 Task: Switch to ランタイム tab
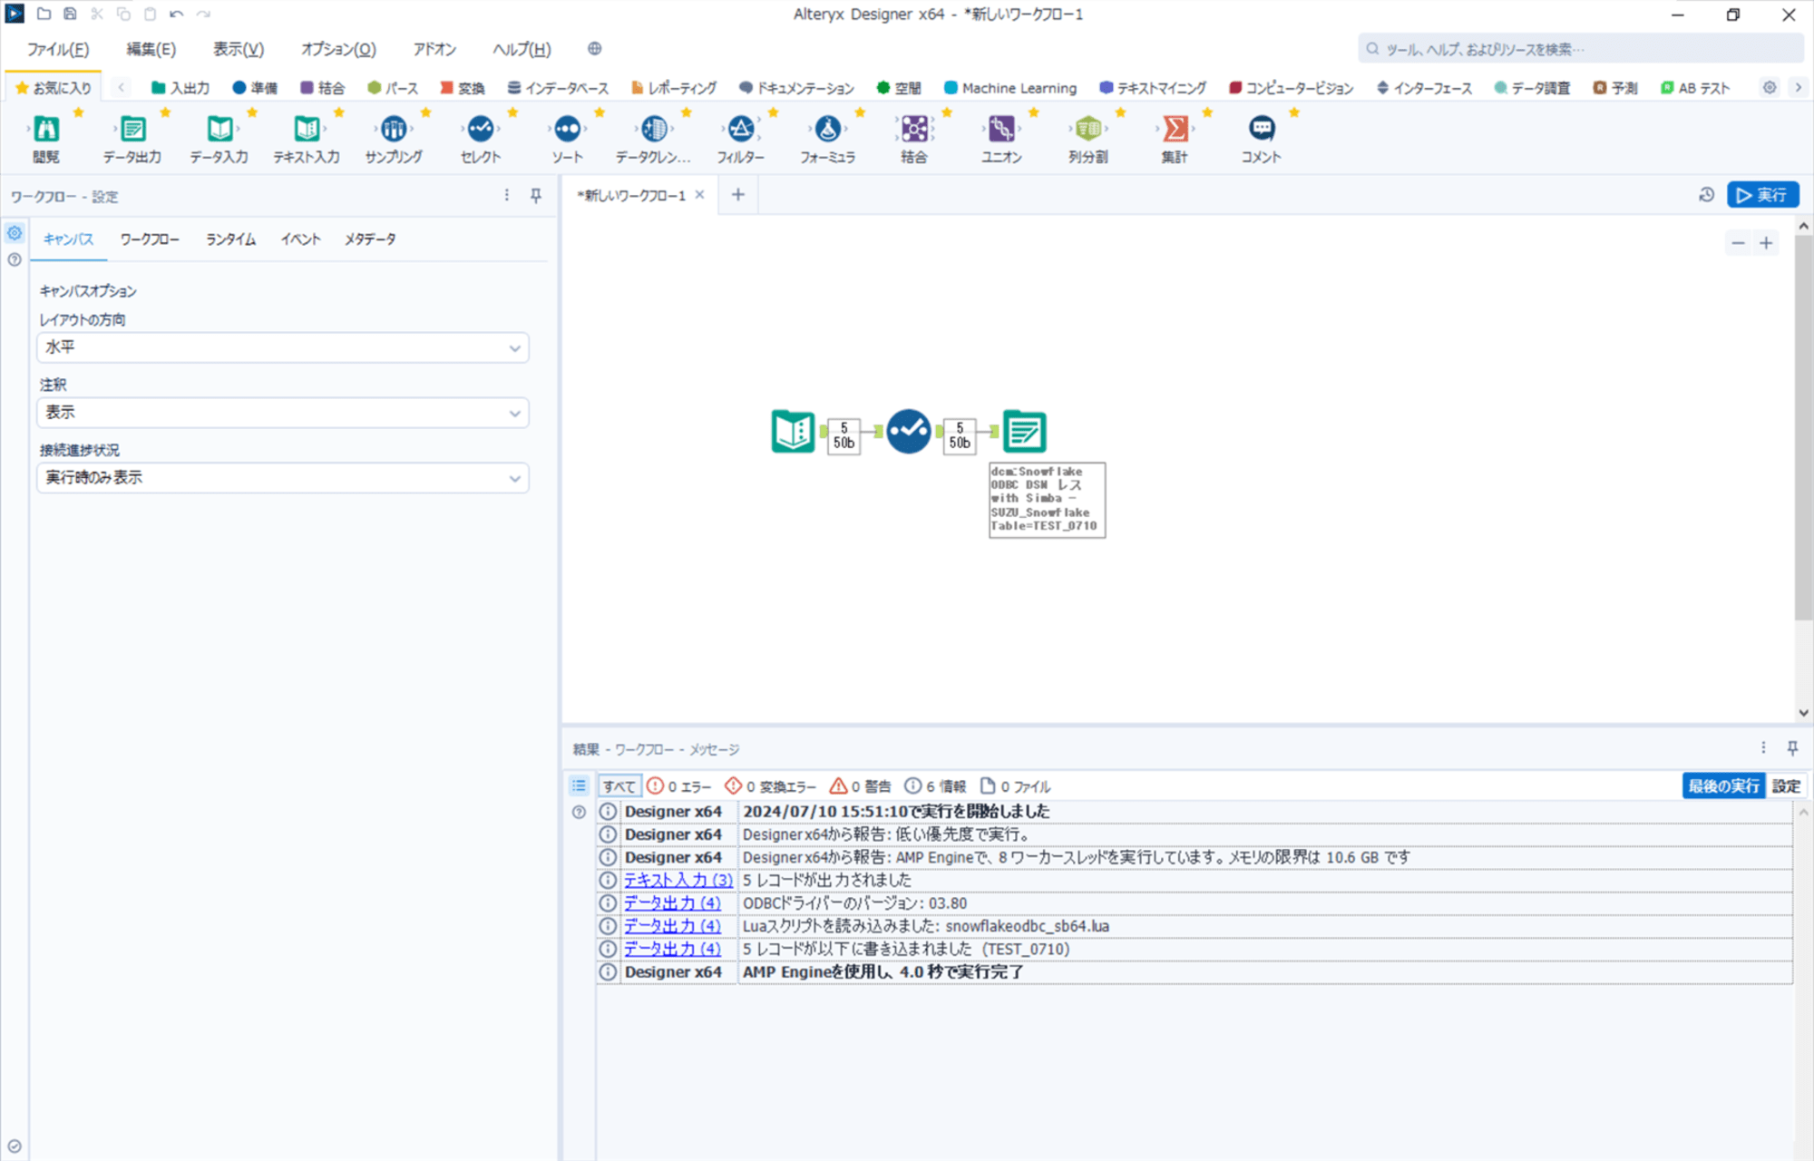[230, 239]
